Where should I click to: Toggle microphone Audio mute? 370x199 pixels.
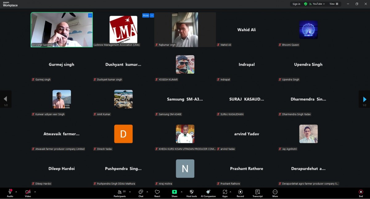click(10, 193)
